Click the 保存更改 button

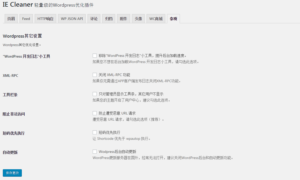pos(12,173)
